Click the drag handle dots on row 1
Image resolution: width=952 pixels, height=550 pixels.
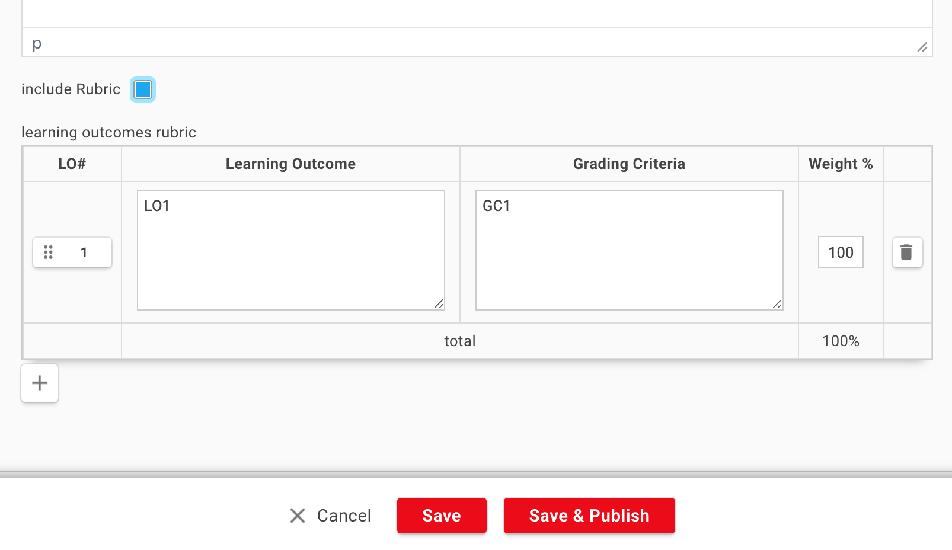(49, 252)
